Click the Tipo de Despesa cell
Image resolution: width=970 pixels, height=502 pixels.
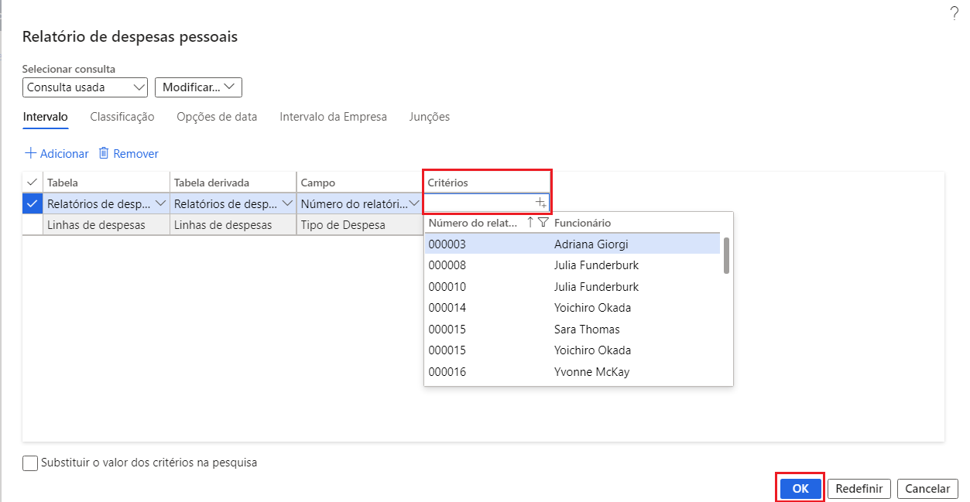(360, 225)
